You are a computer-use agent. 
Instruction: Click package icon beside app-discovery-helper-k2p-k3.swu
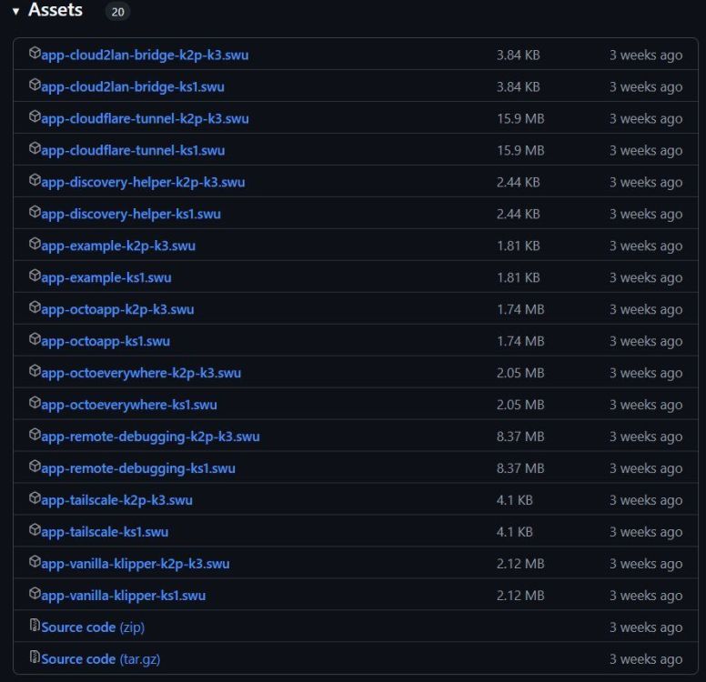[35, 180]
